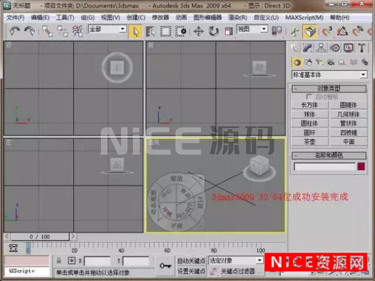The width and height of the screenshot is (375, 281).
Task: Click the 茶壶 teapot button
Action: 310,141
